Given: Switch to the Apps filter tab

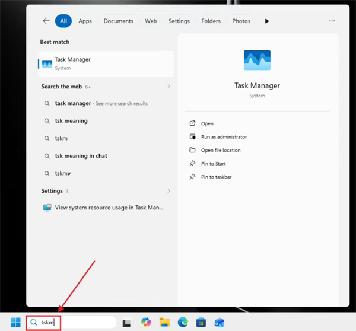Looking at the screenshot, I should coord(85,21).
